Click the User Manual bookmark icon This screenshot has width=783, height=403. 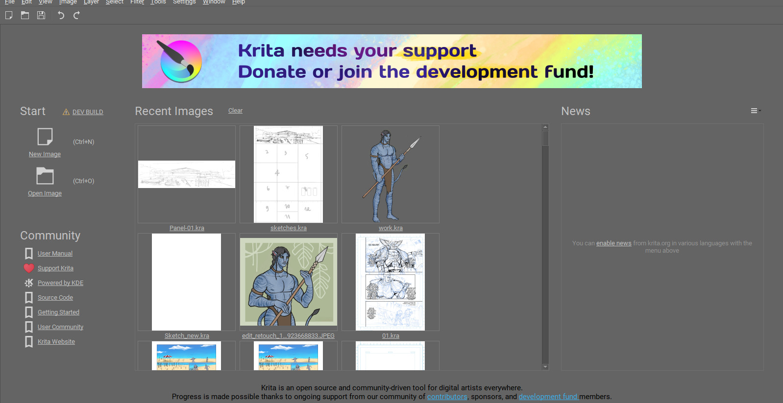(29, 253)
